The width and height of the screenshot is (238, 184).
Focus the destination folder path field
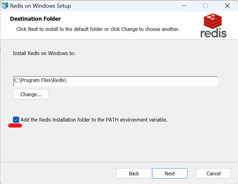click(116, 81)
